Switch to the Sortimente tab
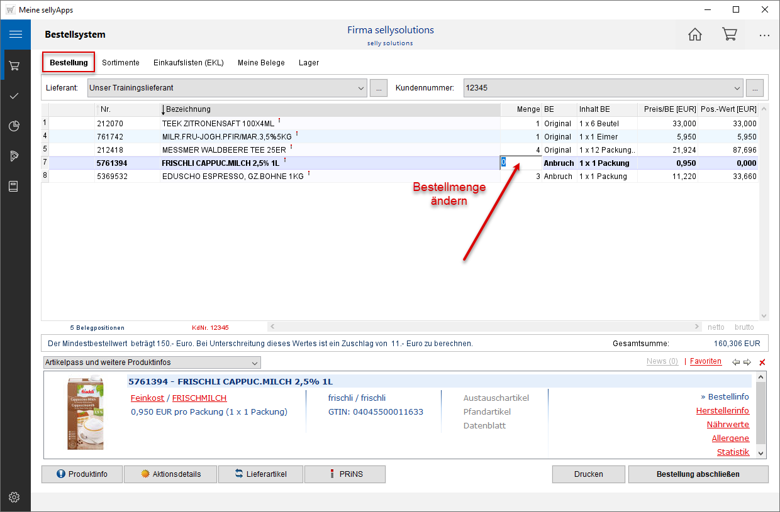The image size is (780, 512). pyautogui.click(x=121, y=63)
